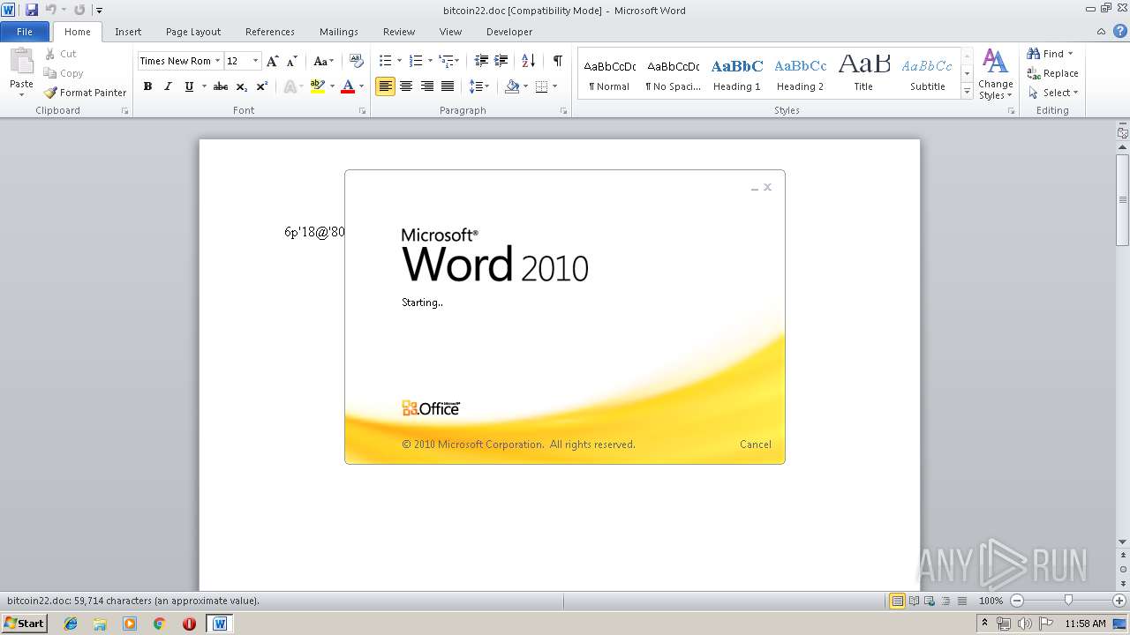Zoom in with plus button
1130x635 pixels.
(x=1119, y=601)
